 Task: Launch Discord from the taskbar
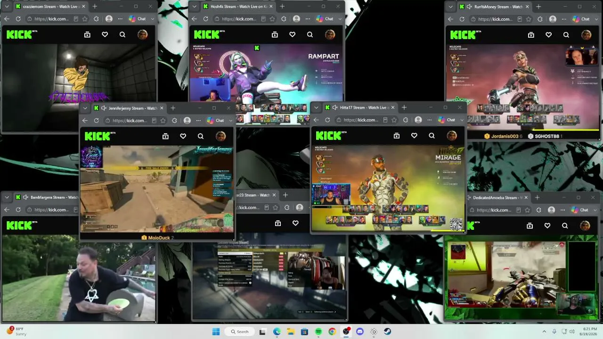click(360, 331)
